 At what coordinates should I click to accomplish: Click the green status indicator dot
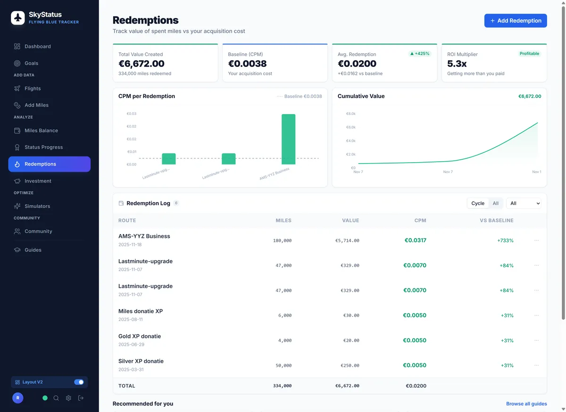point(45,398)
